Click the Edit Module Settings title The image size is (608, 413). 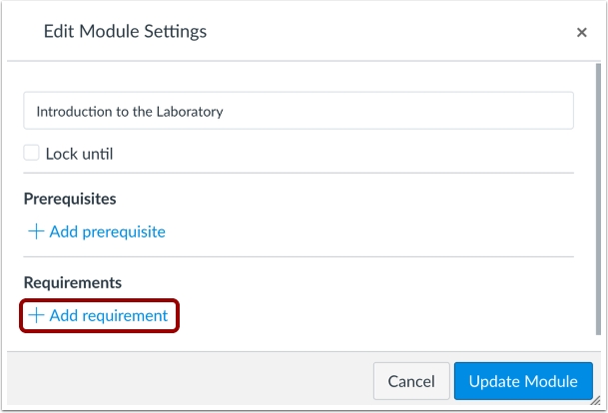125,32
